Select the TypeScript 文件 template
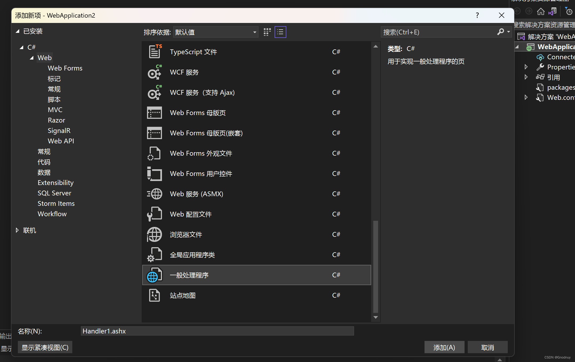575x362 pixels. tap(193, 52)
